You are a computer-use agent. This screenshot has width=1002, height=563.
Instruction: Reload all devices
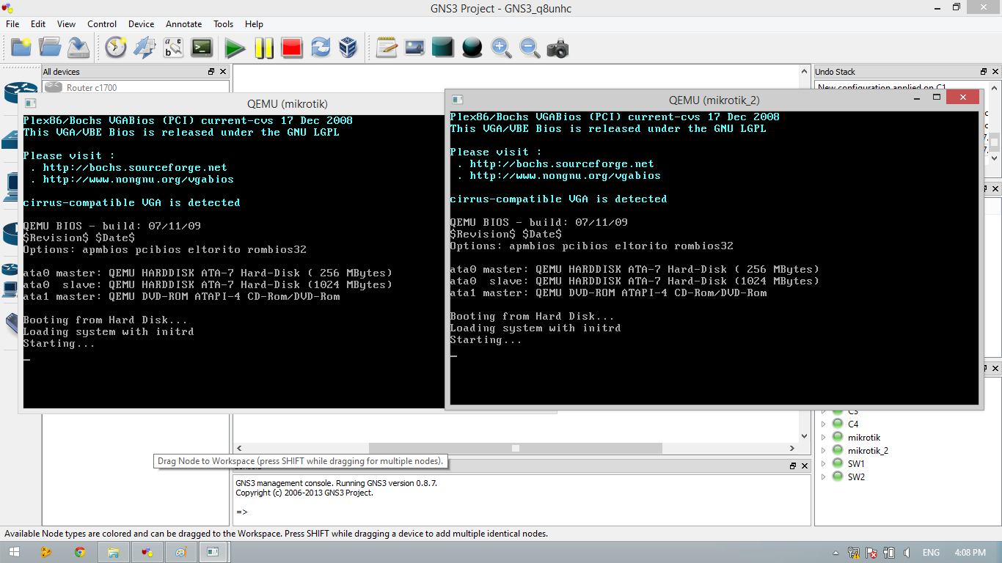point(321,48)
